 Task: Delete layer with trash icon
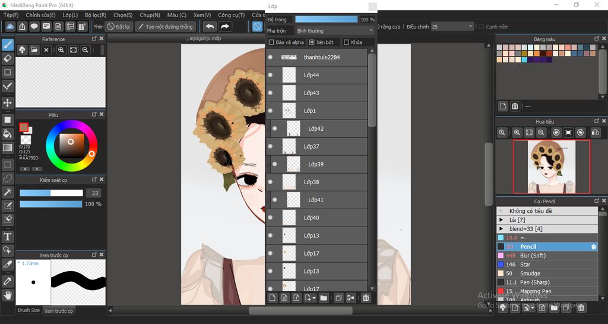tap(366, 298)
